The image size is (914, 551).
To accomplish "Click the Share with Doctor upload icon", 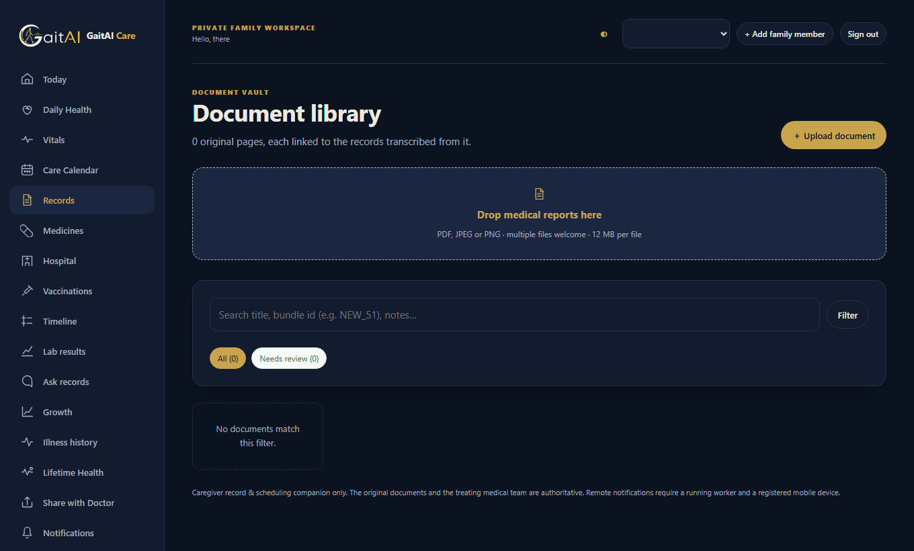I will [27, 503].
